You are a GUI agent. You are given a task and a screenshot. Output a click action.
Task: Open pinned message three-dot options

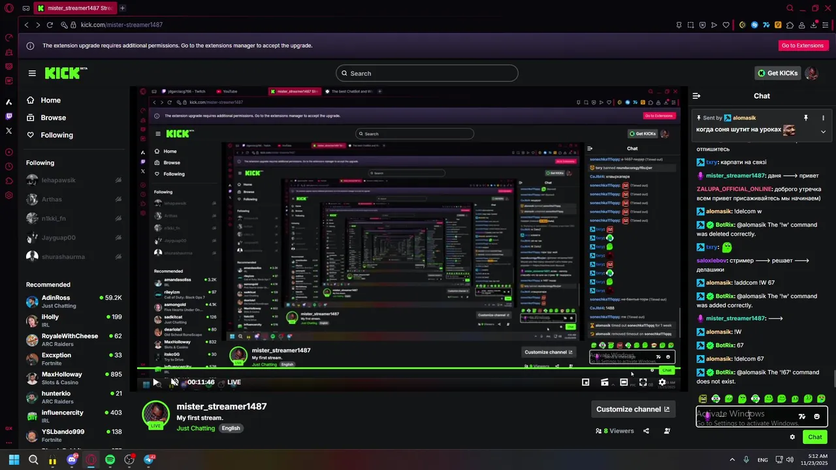[x=823, y=118]
